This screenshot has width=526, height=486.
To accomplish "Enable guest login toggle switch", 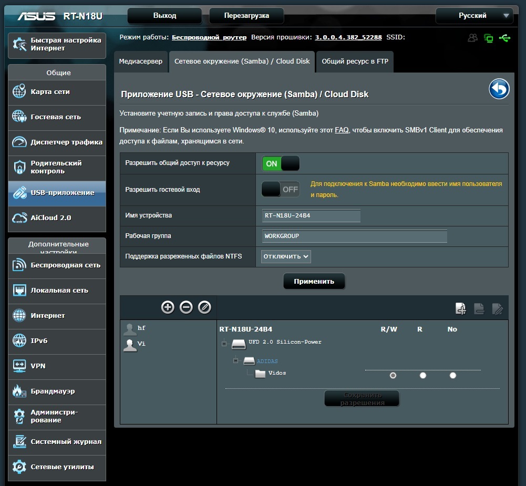I will [281, 189].
